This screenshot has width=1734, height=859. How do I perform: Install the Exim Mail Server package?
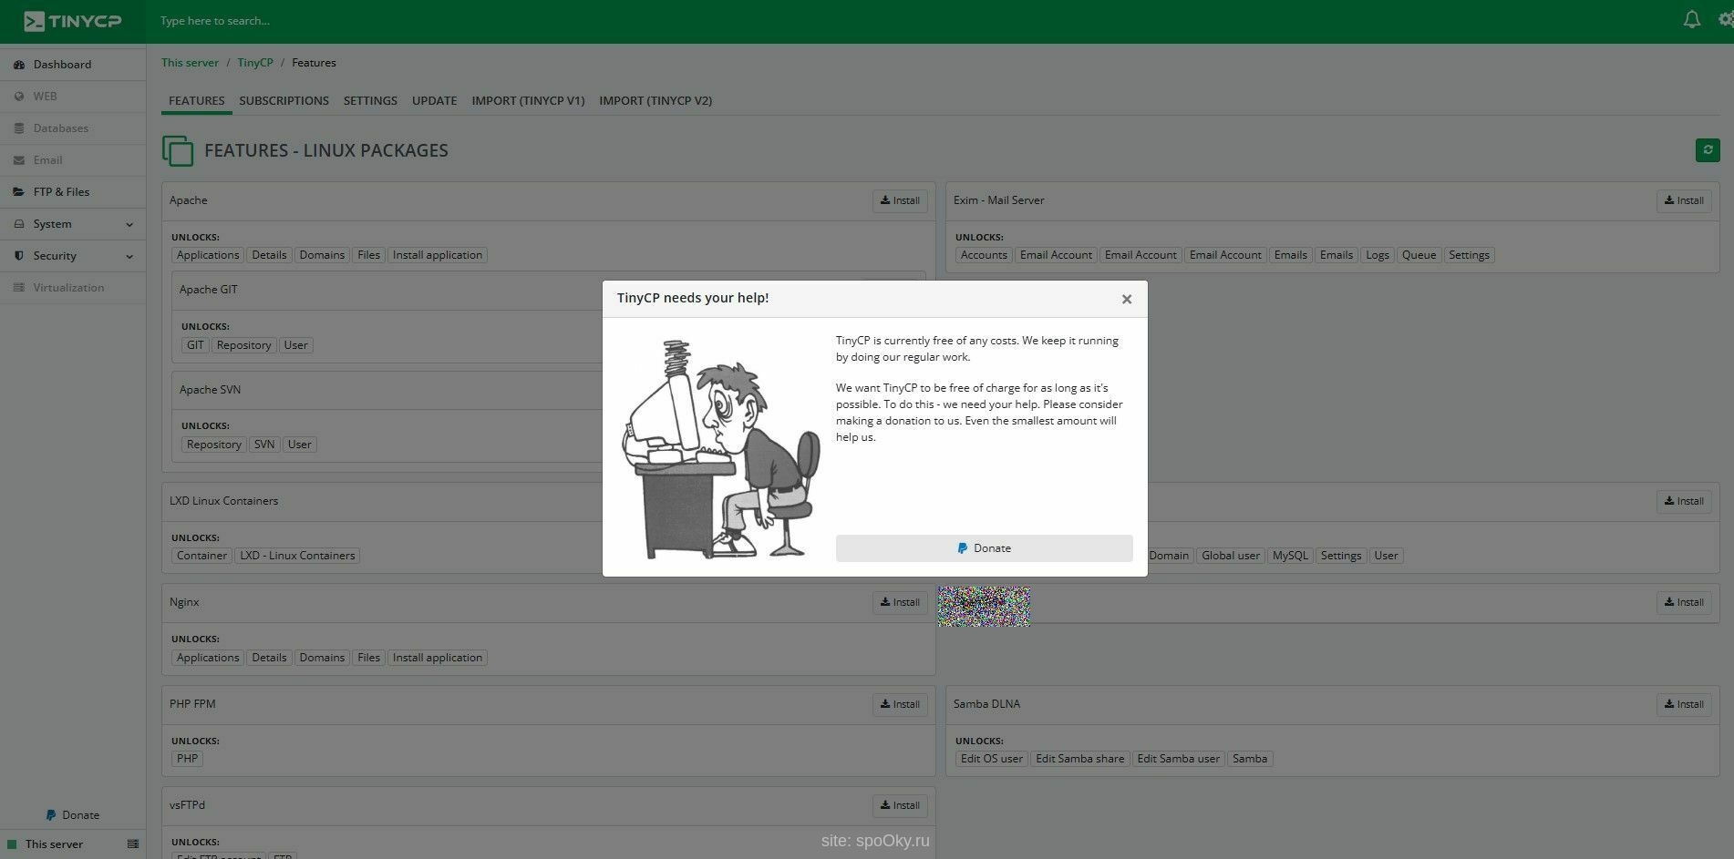(1684, 200)
